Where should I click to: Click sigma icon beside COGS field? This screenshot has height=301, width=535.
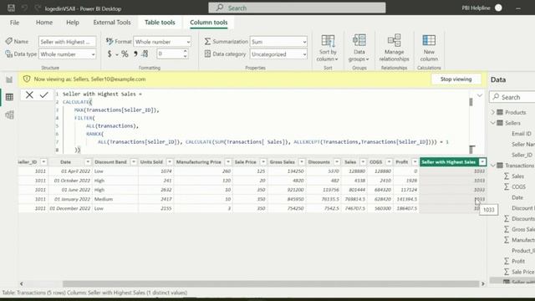507,186
